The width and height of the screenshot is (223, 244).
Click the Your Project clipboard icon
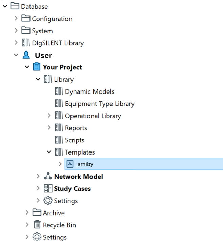pos(37,67)
